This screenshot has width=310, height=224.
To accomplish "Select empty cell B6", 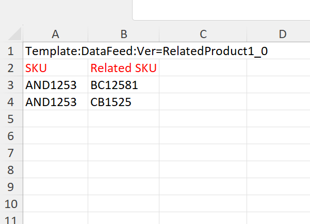I will [124, 135].
